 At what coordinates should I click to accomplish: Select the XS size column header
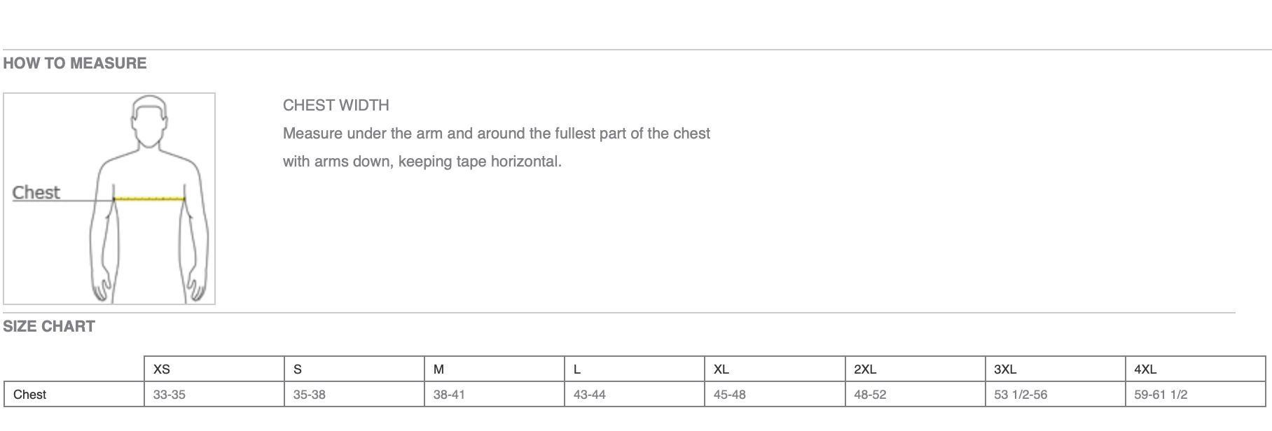point(162,369)
